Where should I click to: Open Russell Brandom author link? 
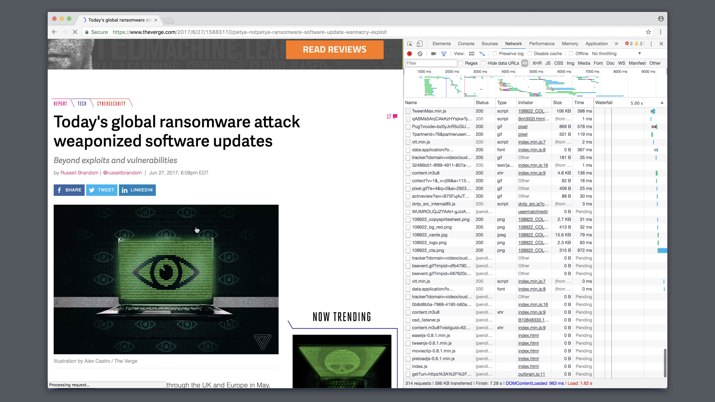[x=79, y=173]
